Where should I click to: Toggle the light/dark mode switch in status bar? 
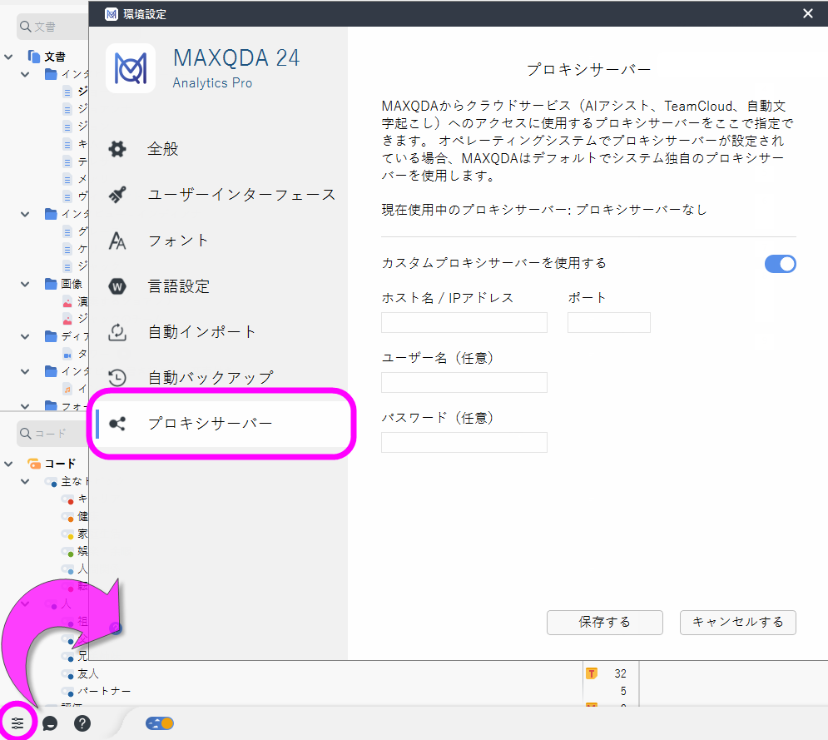[160, 723]
